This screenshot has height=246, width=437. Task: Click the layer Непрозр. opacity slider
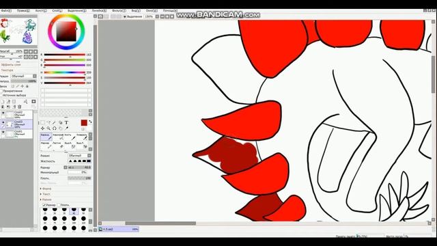(x=24, y=81)
